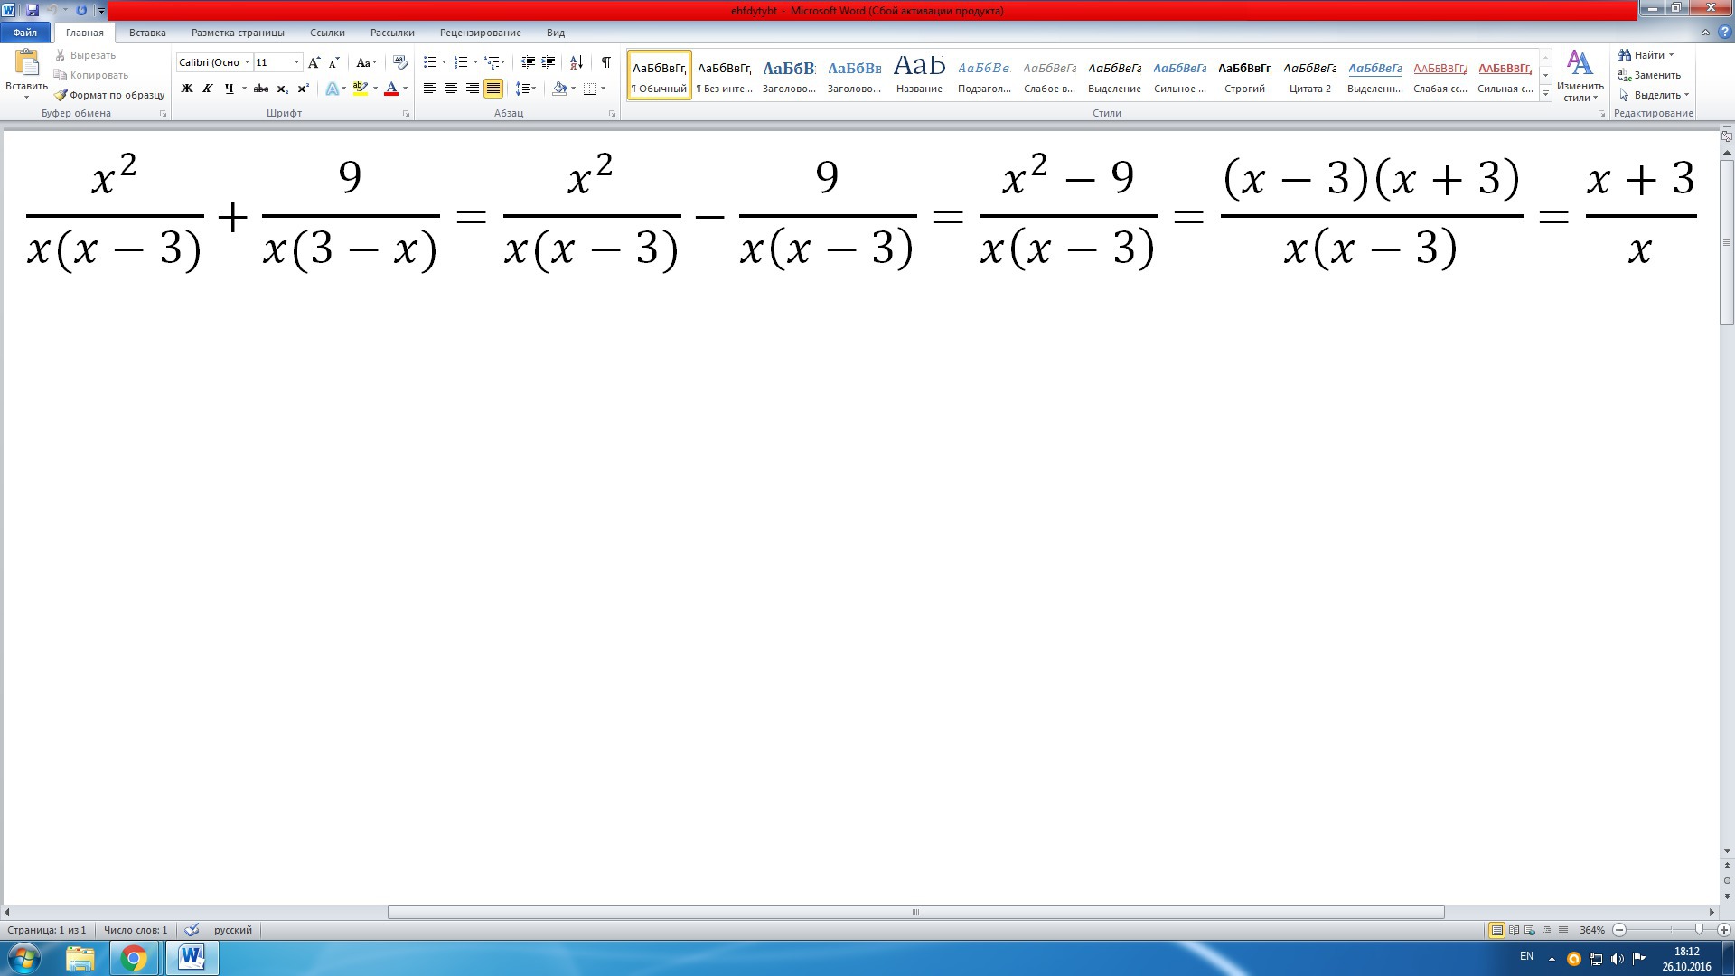Apply strikethrough formatting (abc)
The image size is (1735, 976).
261,89
